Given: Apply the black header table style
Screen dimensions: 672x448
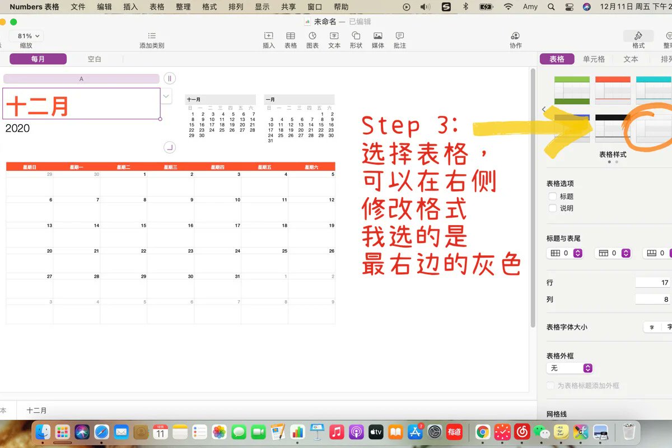Looking at the screenshot, I should (x=613, y=128).
